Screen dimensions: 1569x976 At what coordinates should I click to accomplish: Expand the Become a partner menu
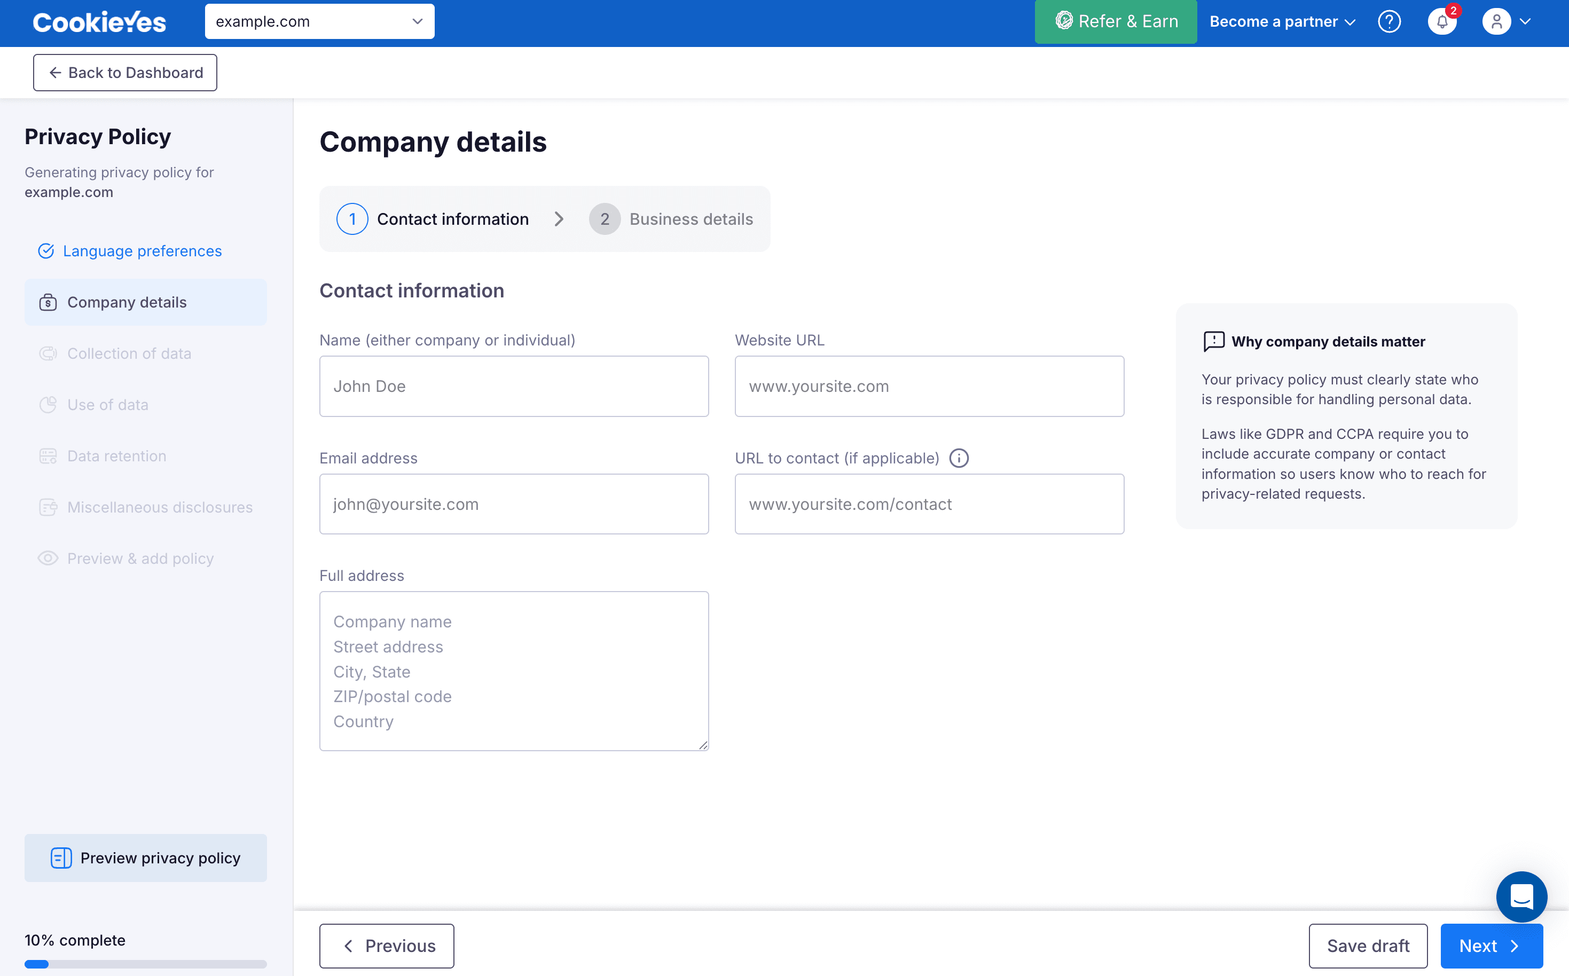pyautogui.click(x=1282, y=22)
